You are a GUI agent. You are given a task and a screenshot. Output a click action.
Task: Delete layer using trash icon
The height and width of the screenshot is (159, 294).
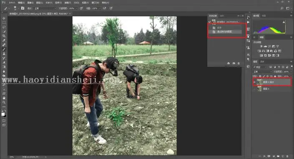(287, 156)
